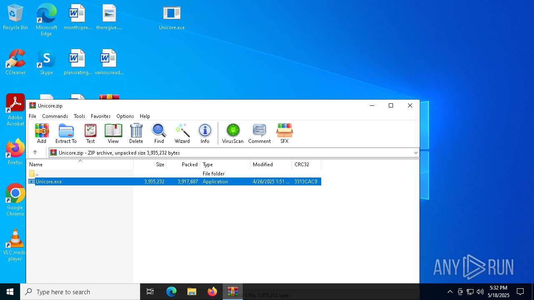The width and height of the screenshot is (534, 300).
Task: Open Firefox from the taskbar
Action: [x=212, y=292]
